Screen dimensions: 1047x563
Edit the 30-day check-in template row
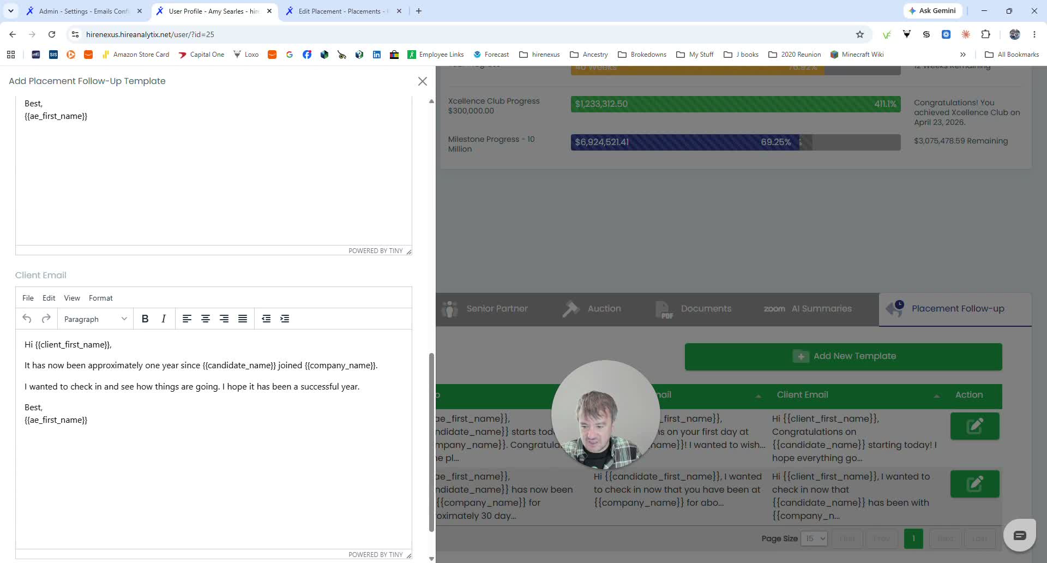pos(974,484)
